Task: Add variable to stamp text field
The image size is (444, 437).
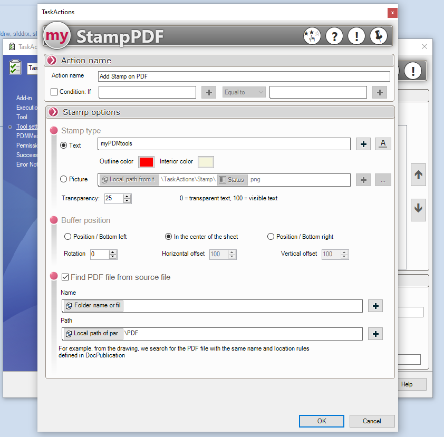Action: pyautogui.click(x=363, y=144)
